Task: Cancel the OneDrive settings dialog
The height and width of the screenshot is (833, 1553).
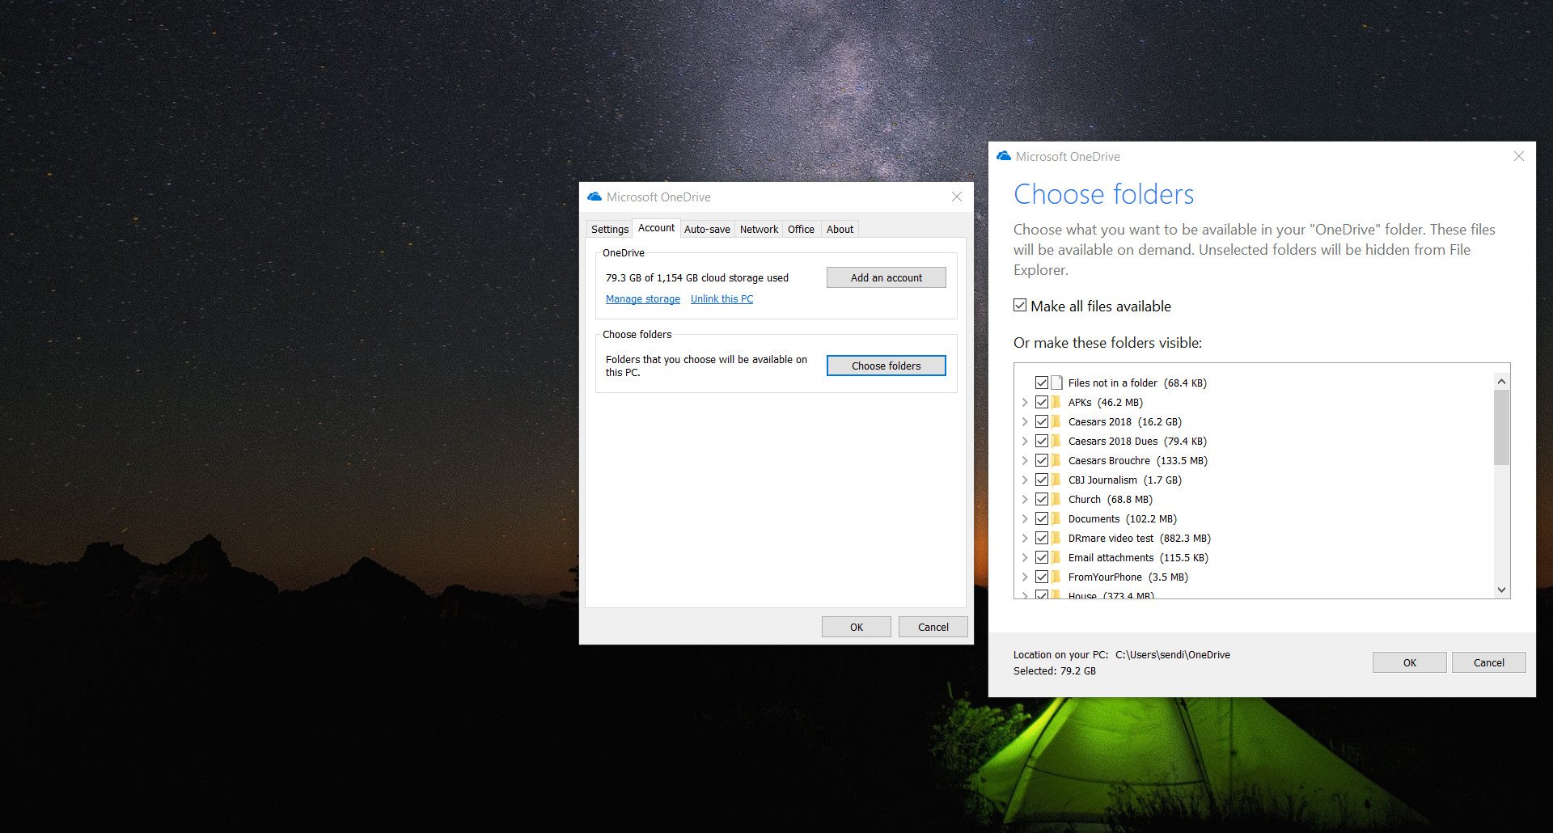Action: [x=933, y=627]
